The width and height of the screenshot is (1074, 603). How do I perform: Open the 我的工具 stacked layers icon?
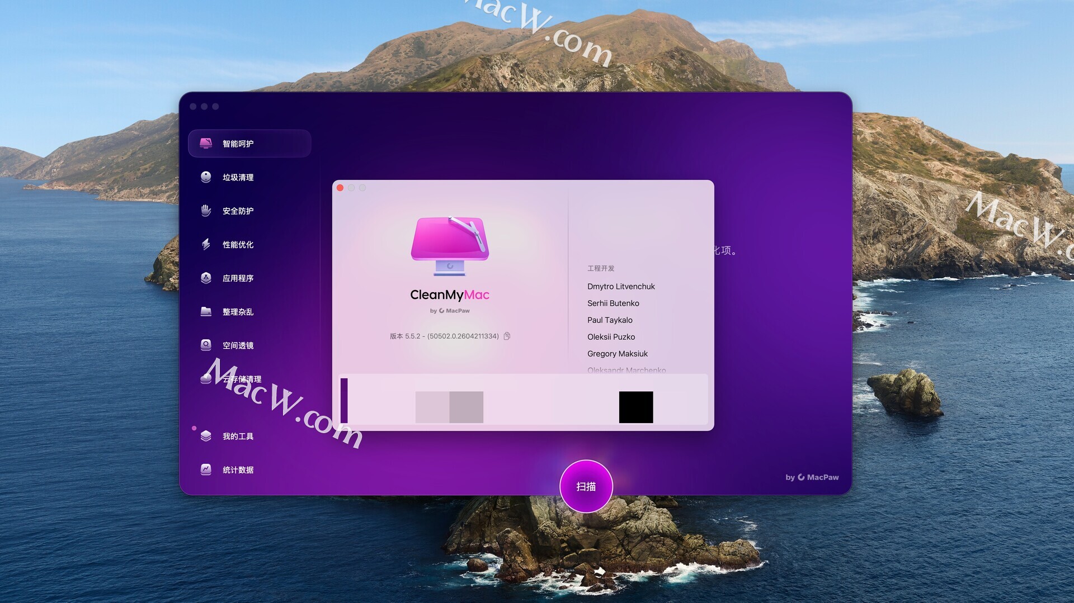(x=206, y=436)
